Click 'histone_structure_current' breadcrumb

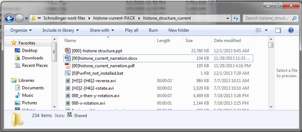(167, 18)
